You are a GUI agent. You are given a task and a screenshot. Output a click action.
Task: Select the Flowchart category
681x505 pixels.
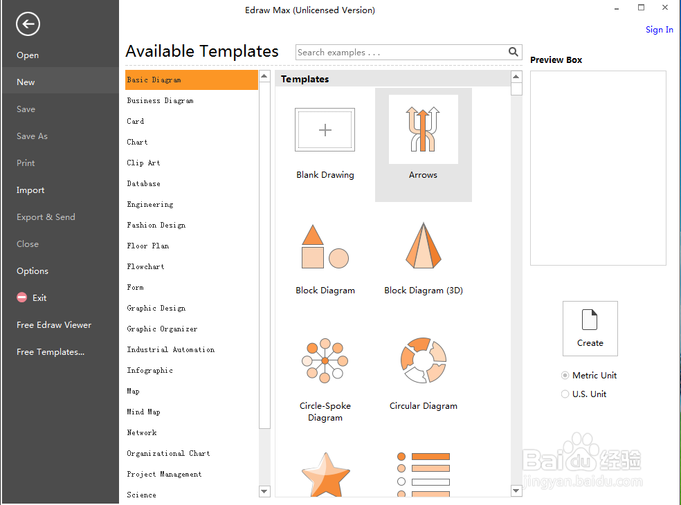tap(146, 266)
